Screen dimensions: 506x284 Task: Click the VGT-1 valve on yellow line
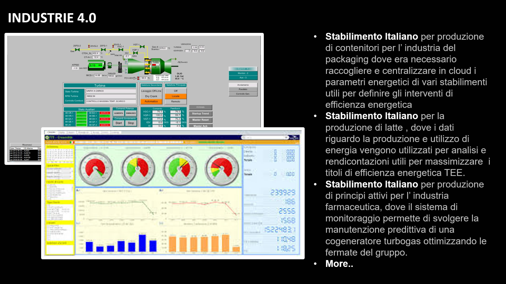pyautogui.click(x=142, y=47)
